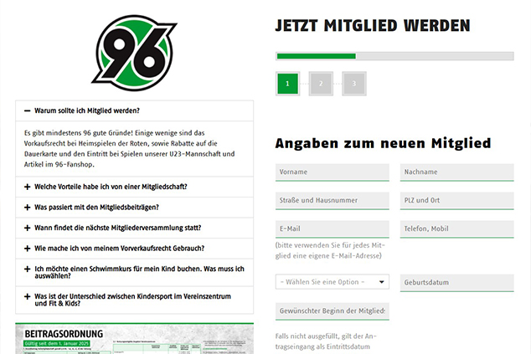Click the 'JETZT MITGLIED WERDEN' heading
This screenshot has height=354, width=531.
[x=373, y=26]
